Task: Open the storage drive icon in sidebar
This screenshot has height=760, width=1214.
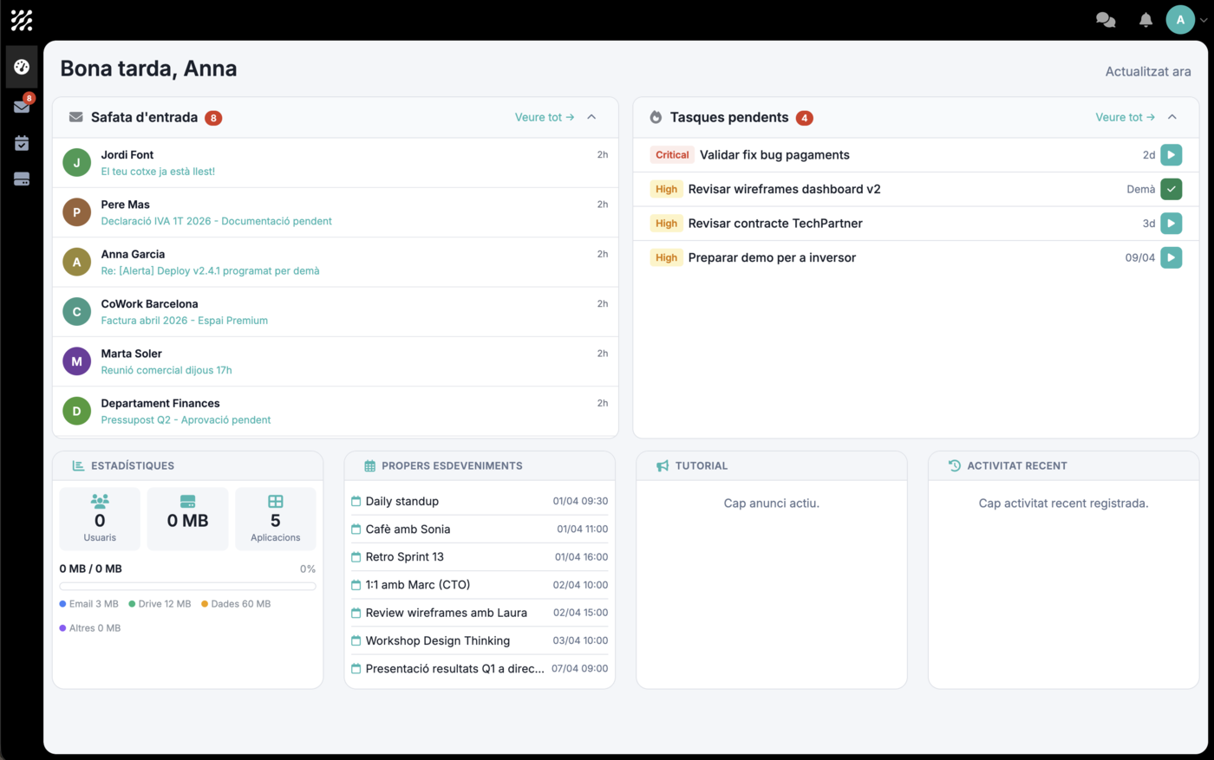Action: [x=21, y=179]
